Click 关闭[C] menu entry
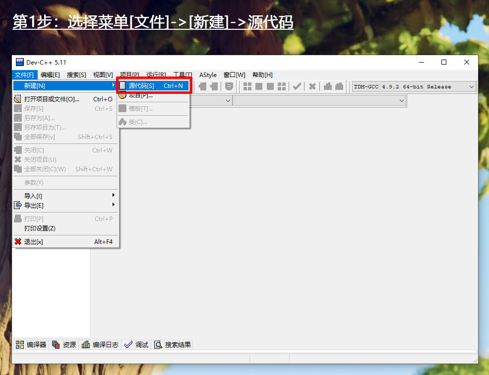The image size is (489, 375). pyautogui.click(x=65, y=150)
